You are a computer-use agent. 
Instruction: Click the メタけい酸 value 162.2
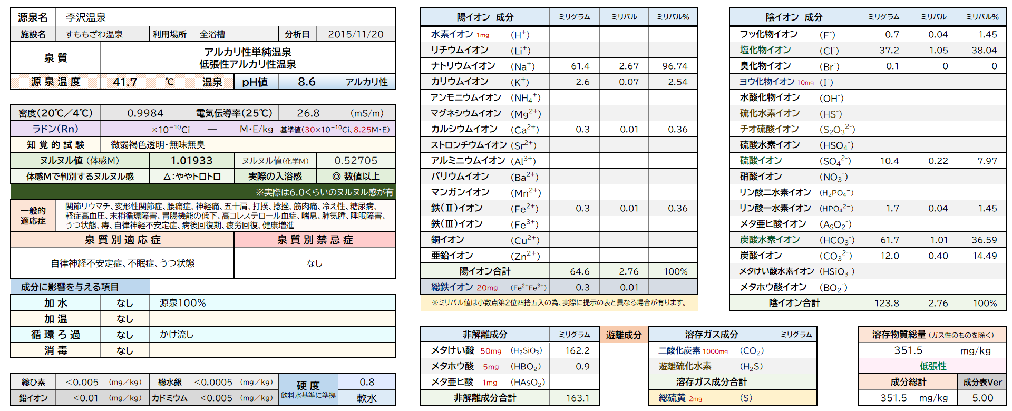click(x=577, y=350)
